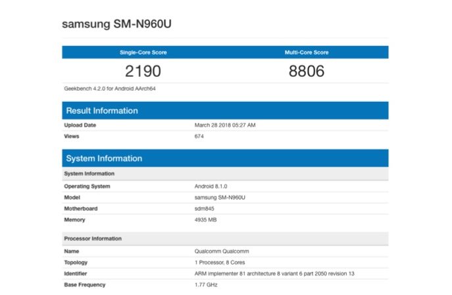Click the March 28 2018 upload date value
Viewport: 452px width, 295px height.
(x=225, y=125)
